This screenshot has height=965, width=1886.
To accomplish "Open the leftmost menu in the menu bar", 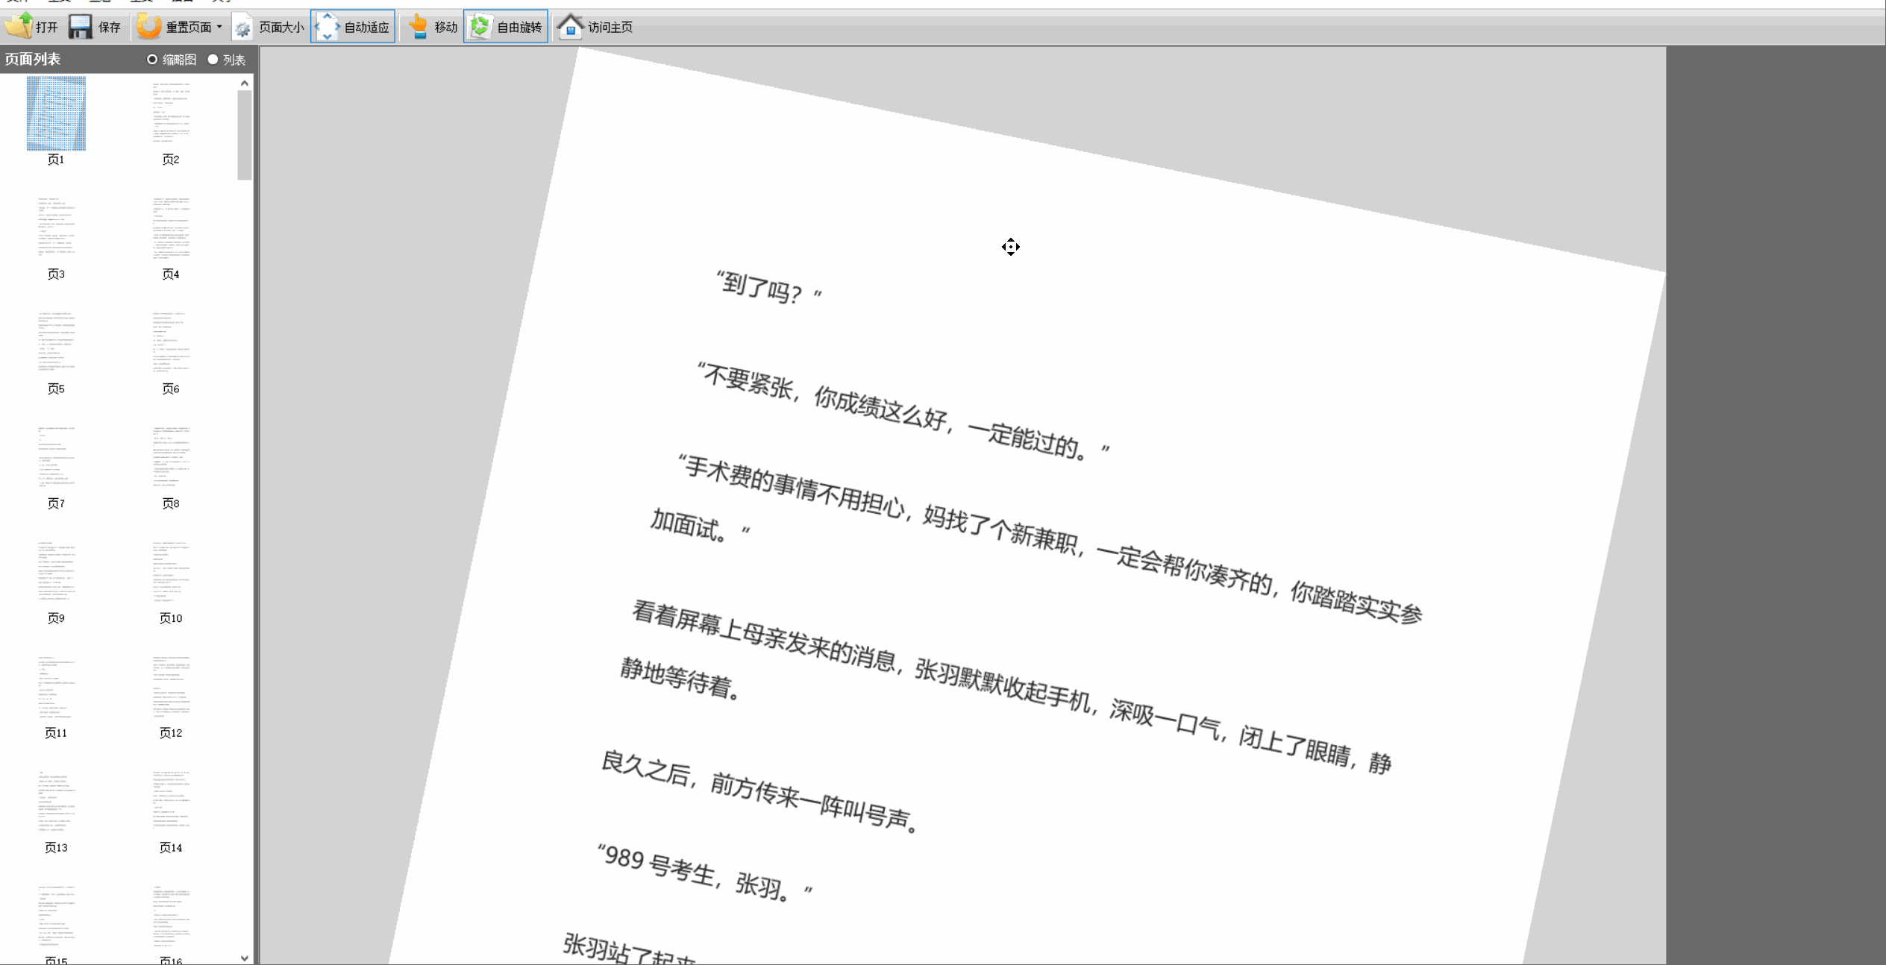I will click(x=15, y=1).
